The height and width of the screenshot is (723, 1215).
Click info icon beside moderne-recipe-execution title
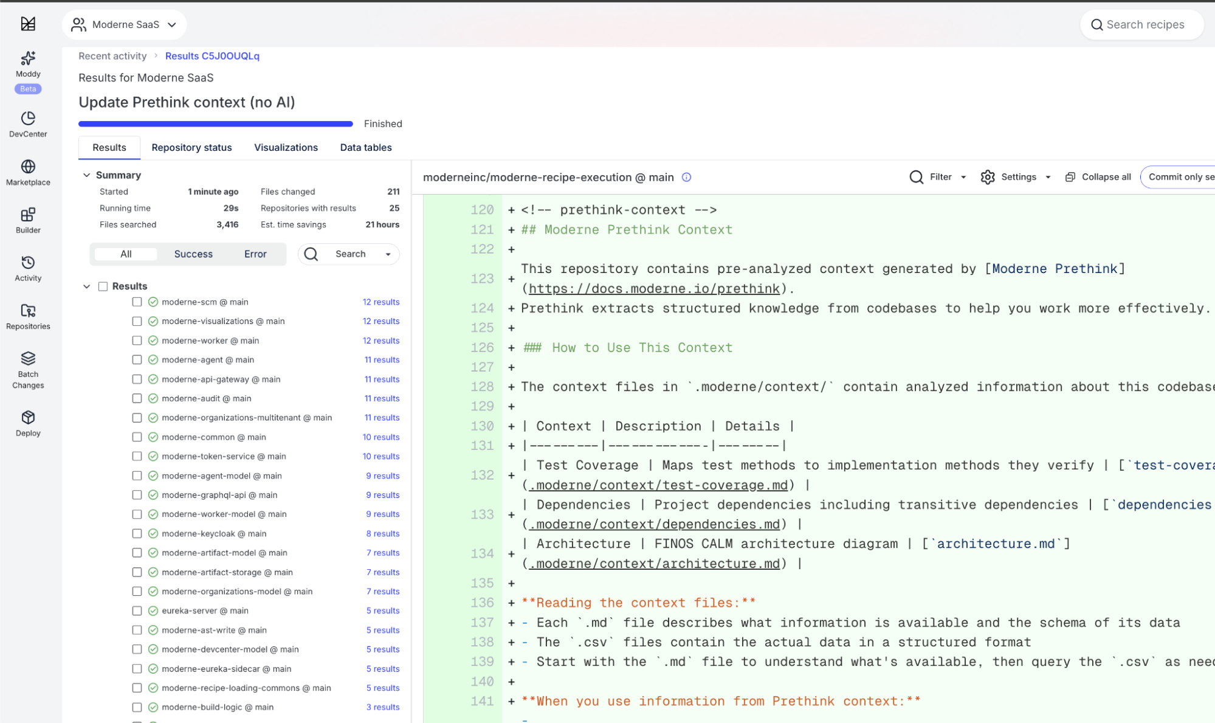pyautogui.click(x=686, y=178)
